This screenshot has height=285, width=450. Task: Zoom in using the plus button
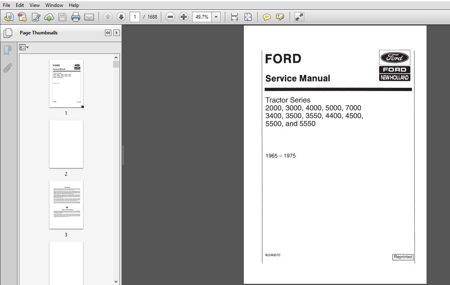(x=183, y=17)
